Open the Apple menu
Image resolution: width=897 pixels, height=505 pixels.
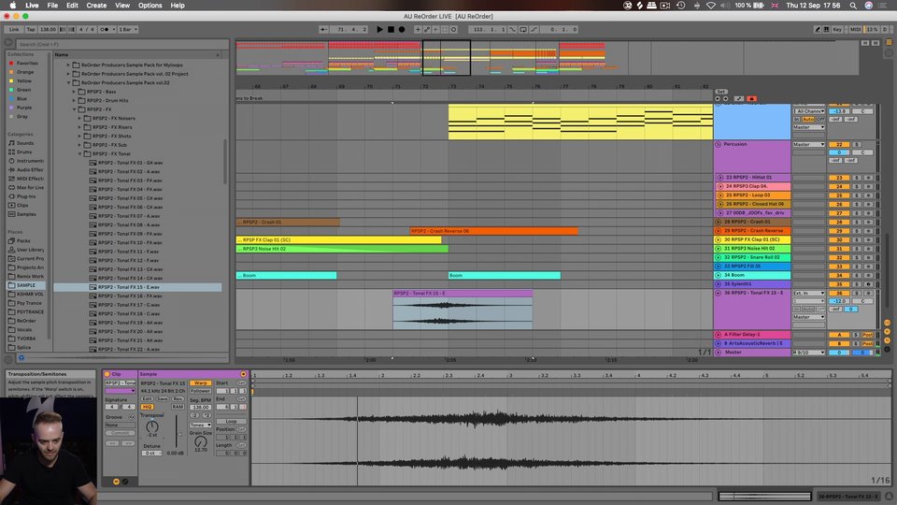click(x=12, y=6)
